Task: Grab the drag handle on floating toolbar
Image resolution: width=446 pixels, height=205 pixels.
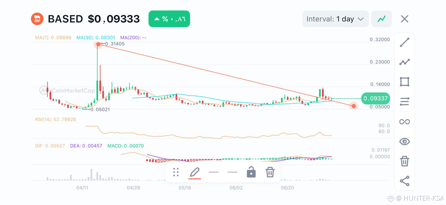Action: [x=176, y=172]
